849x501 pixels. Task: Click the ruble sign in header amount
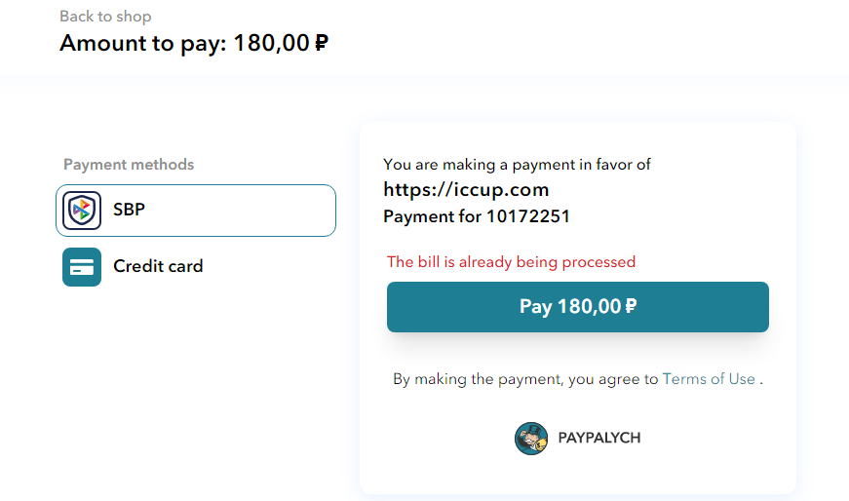pyautogui.click(x=321, y=43)
